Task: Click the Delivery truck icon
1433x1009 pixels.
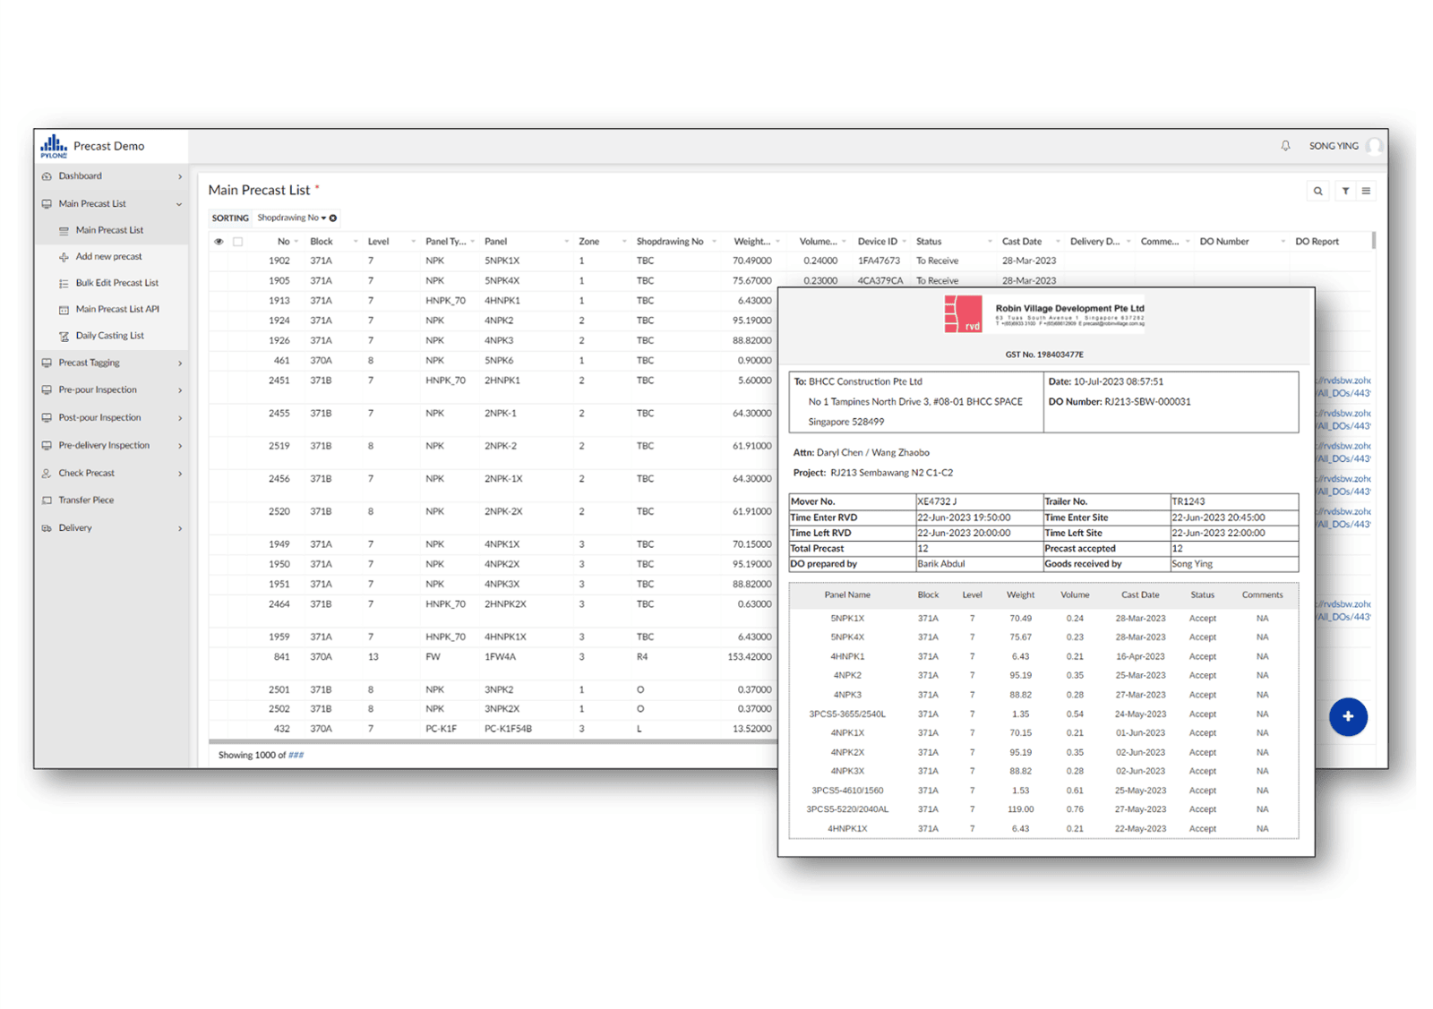Action: point(47,528)
